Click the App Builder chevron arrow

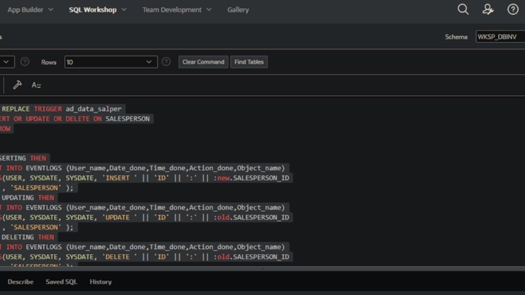[x=50, y=9]
